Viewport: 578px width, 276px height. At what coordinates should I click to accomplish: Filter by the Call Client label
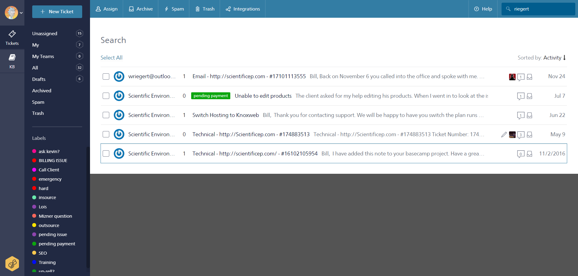tap(49, 170)
